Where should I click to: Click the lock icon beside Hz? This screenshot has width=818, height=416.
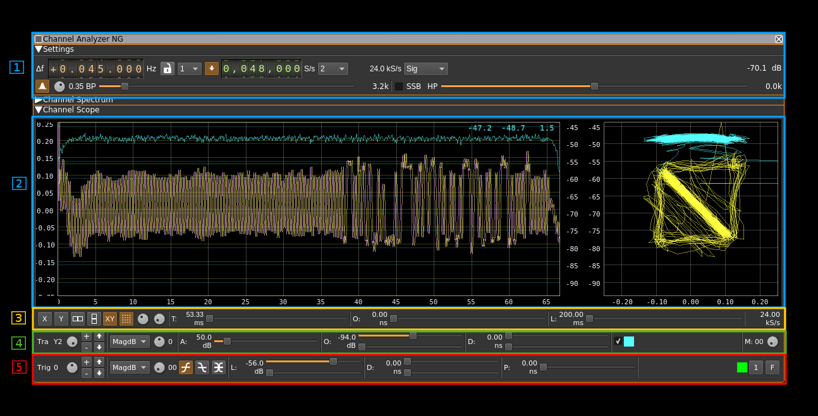click(167, 69)
